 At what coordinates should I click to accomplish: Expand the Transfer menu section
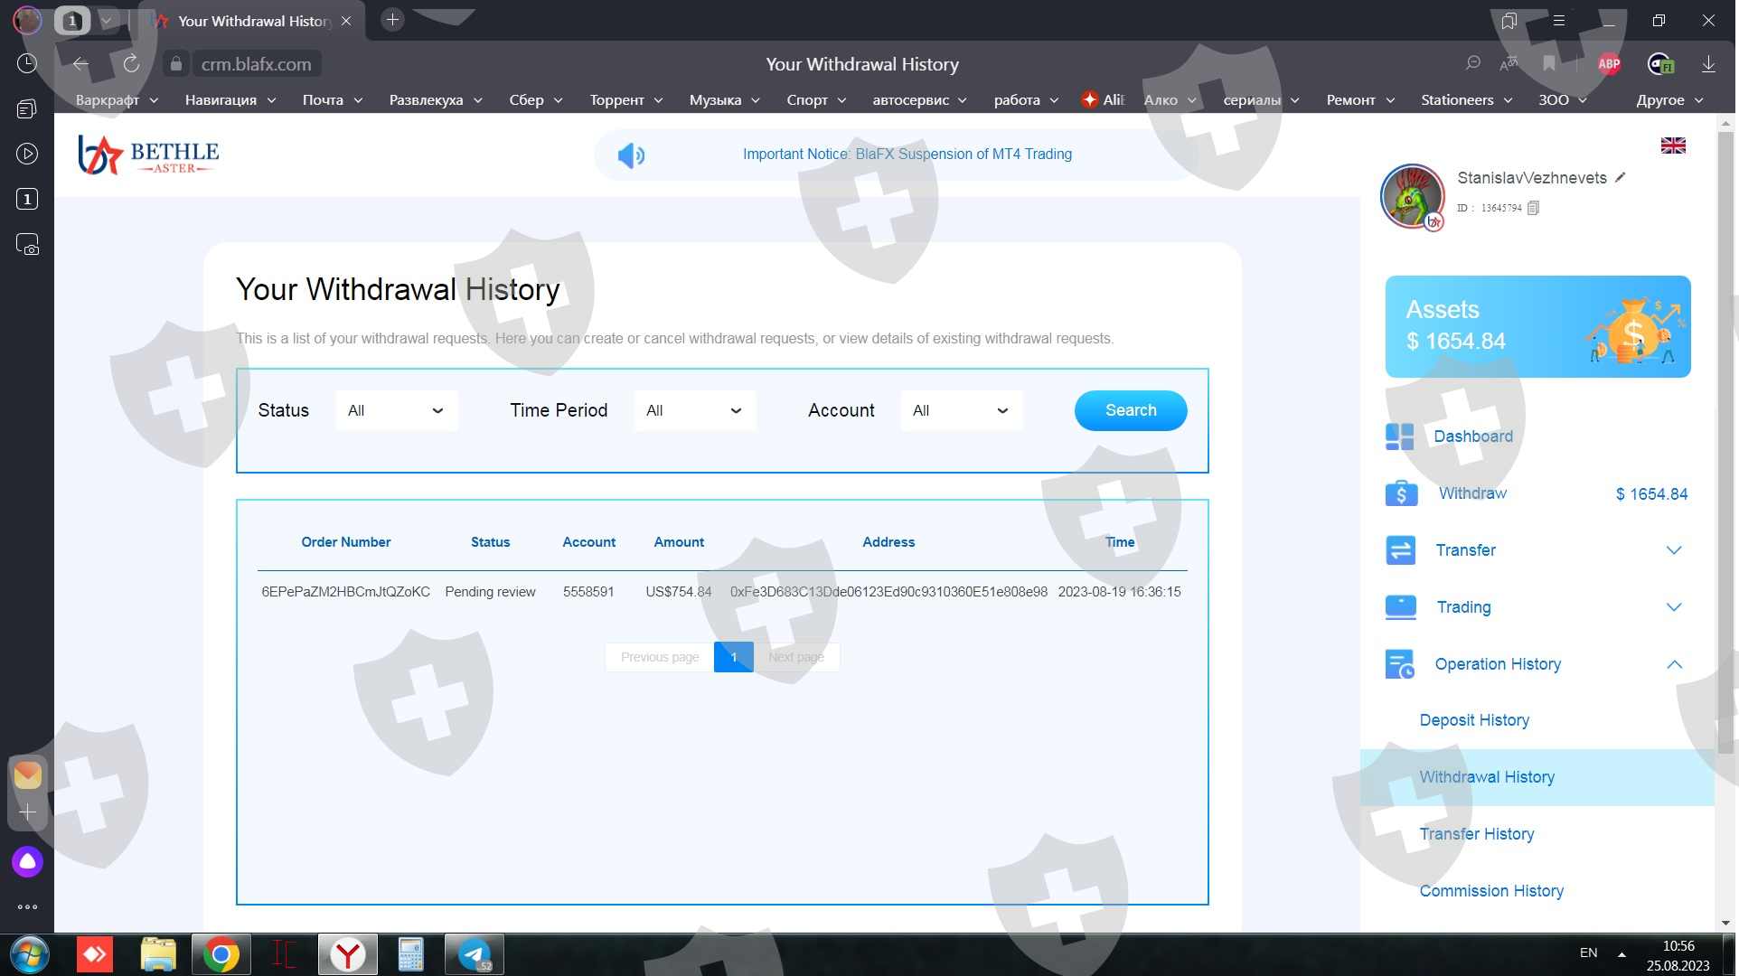[1673, 550]
